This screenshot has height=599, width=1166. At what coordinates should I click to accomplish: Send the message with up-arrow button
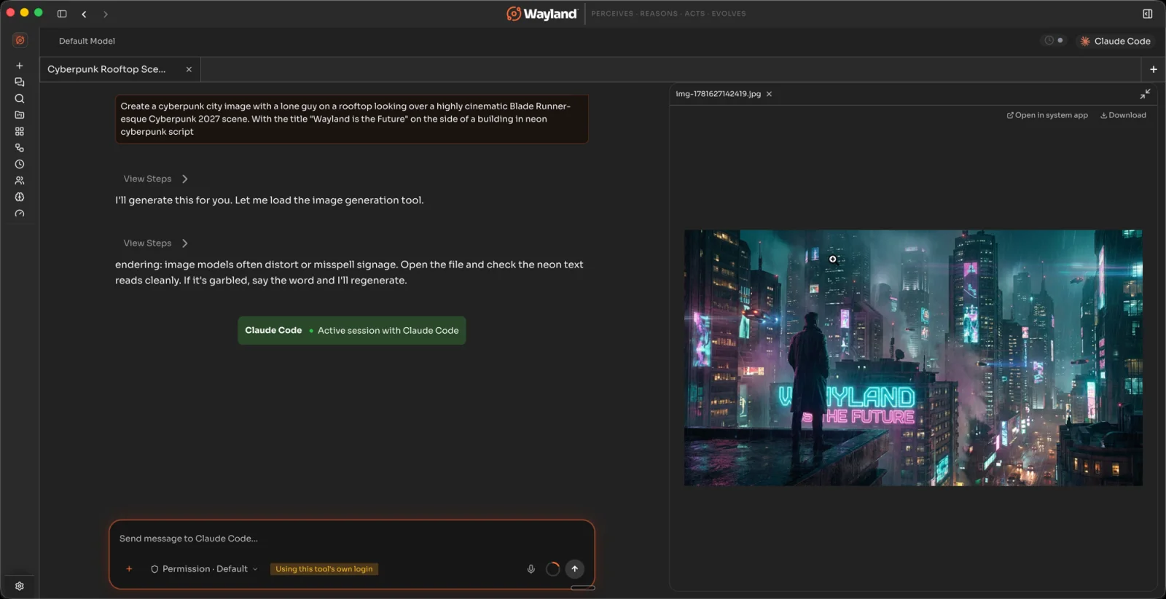(575, 569)
